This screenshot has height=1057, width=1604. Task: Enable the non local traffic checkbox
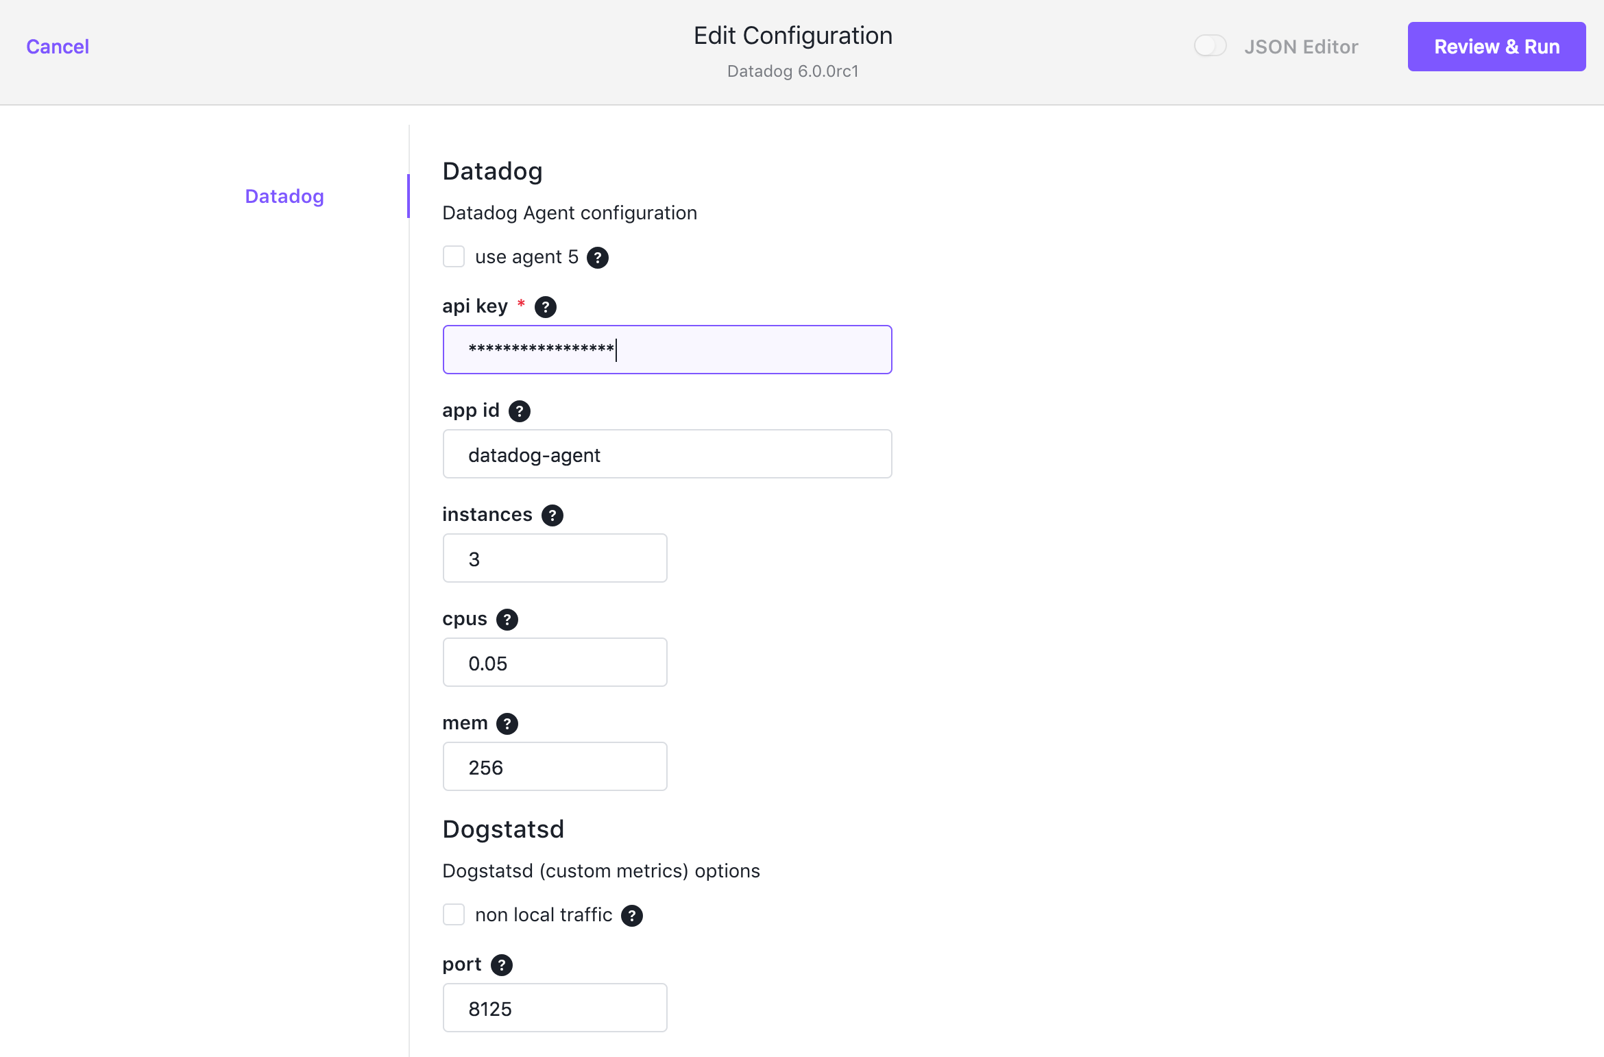point(454,914)
